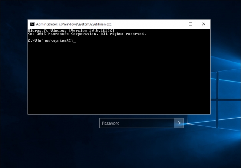Close the Administrator command prompt window
Viewport: 241px width, 168px height.
pos(204,24)
